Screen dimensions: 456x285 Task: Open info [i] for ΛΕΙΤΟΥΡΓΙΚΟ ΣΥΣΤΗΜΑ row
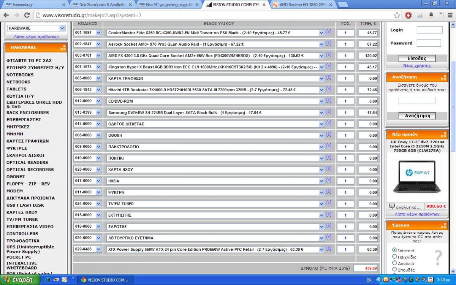(329, 237)
